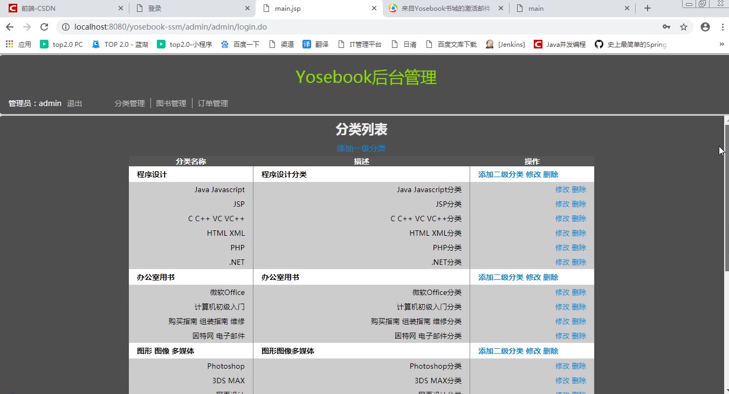Image resolution: width=729 pixels, height=394 pixels.
Task: Add a sub-category under 办公室用书
Action: pos(501,277)
